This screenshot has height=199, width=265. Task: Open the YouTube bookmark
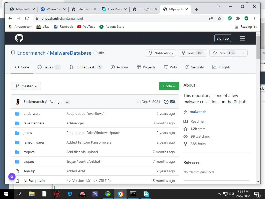click(86, 27)
